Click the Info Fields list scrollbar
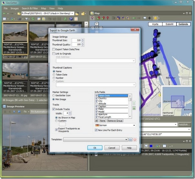The height and width of the screenshot is (179, 195). 130,106
